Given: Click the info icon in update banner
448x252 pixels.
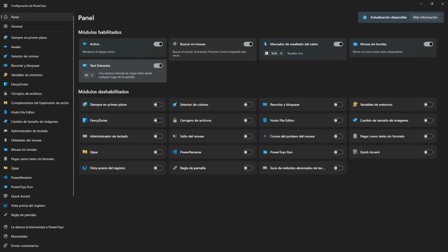Looking at the screenshot, I should 364,17.
